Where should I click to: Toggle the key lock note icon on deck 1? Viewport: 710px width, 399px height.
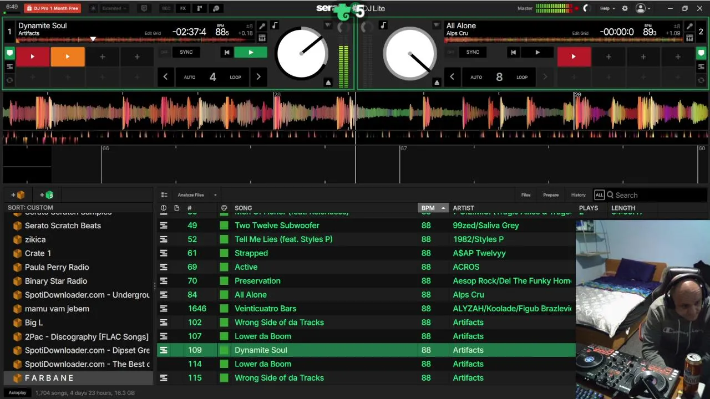point(274,25)
